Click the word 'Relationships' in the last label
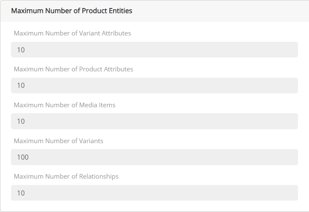The height and width of the screenshot is (212, 309). (99, 177)
